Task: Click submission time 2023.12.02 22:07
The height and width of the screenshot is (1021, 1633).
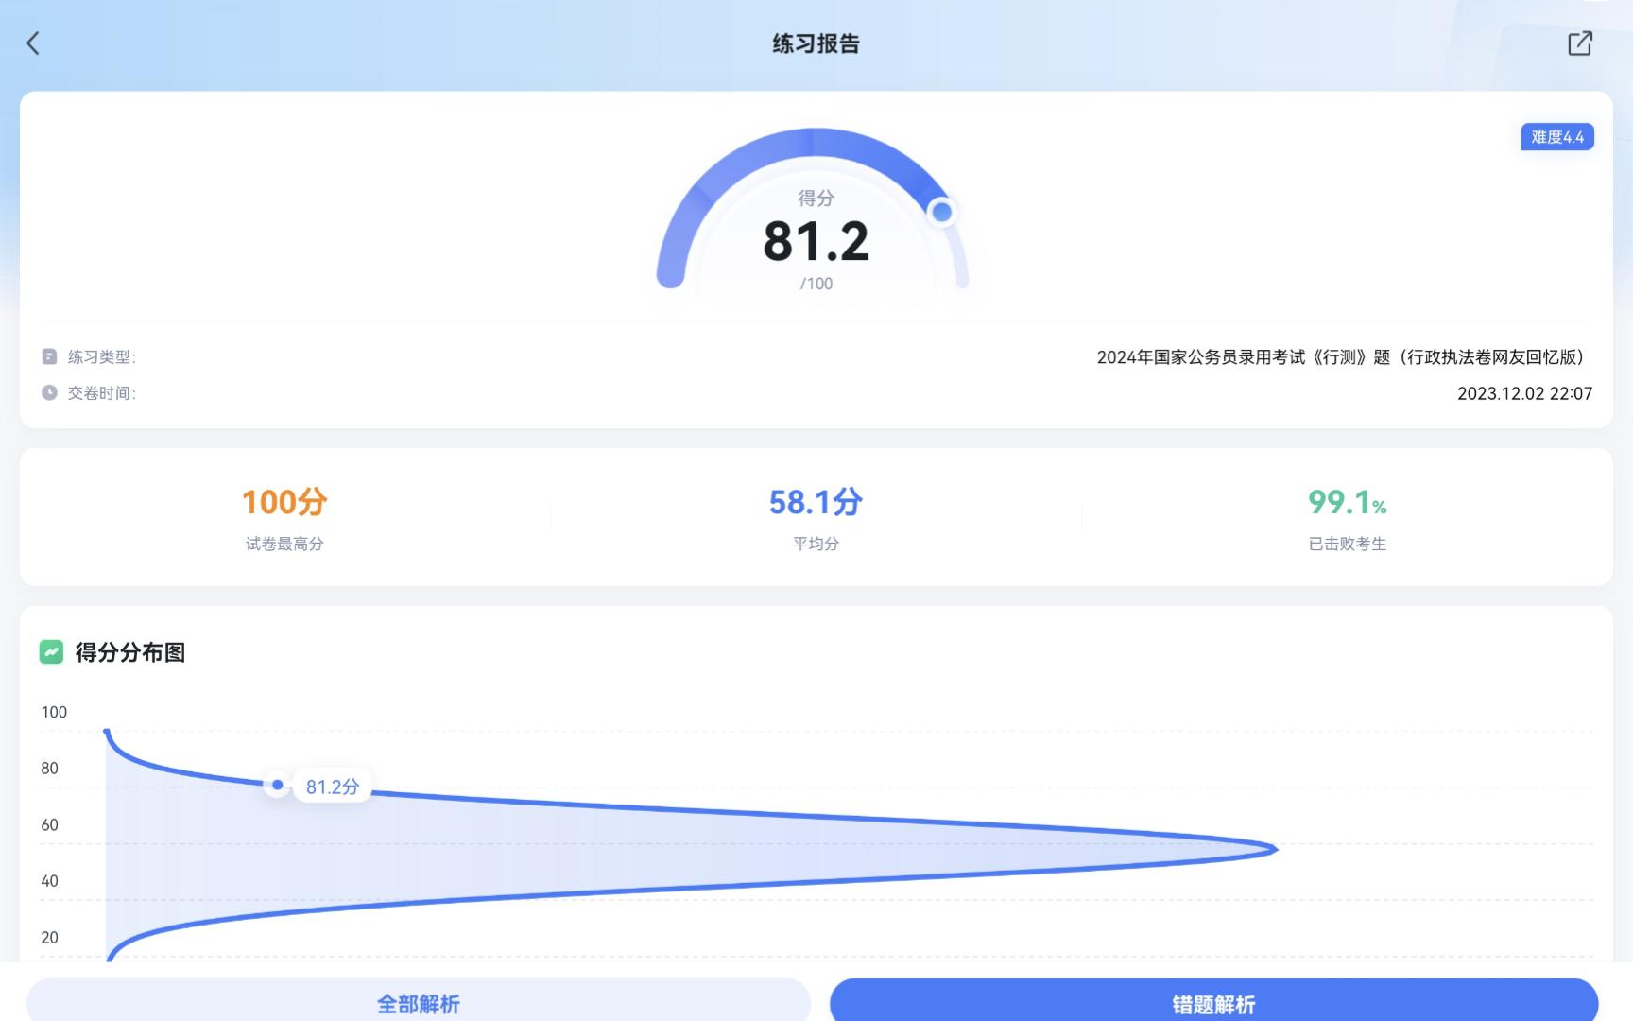Action: tap(1524, 393)
